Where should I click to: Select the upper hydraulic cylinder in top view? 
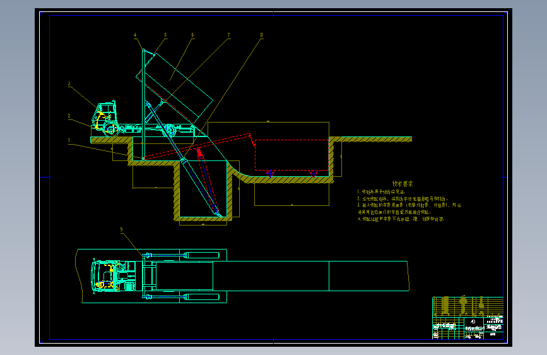pyautogui.click(x=182, y=255)
